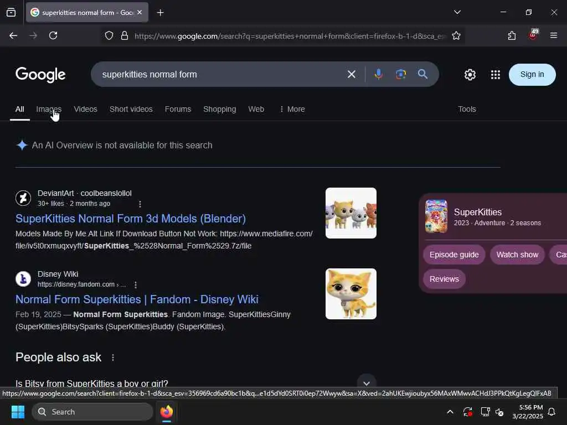Submit search with magnifier icon
Viewport: 567px width, 425px height.
422,74
